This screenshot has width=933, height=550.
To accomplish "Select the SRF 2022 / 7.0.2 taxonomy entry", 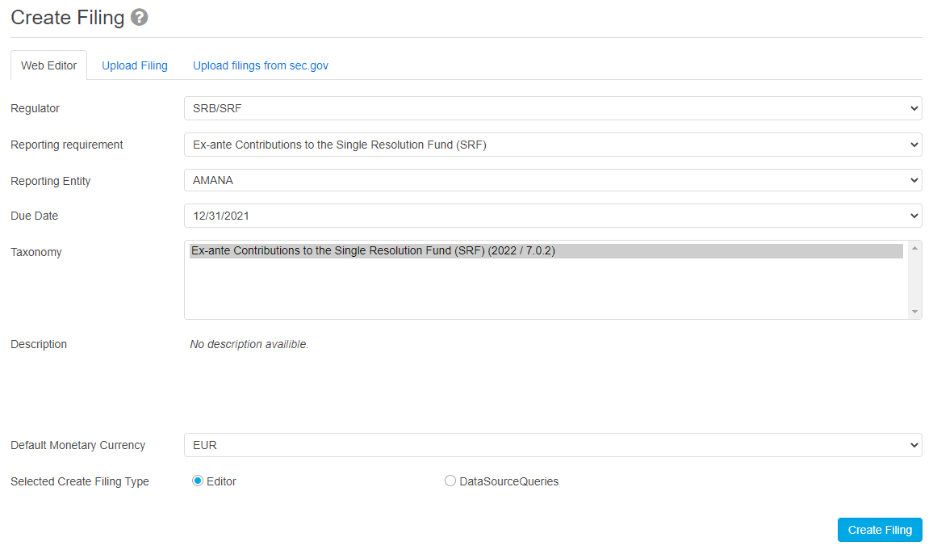I will (546, 251).
